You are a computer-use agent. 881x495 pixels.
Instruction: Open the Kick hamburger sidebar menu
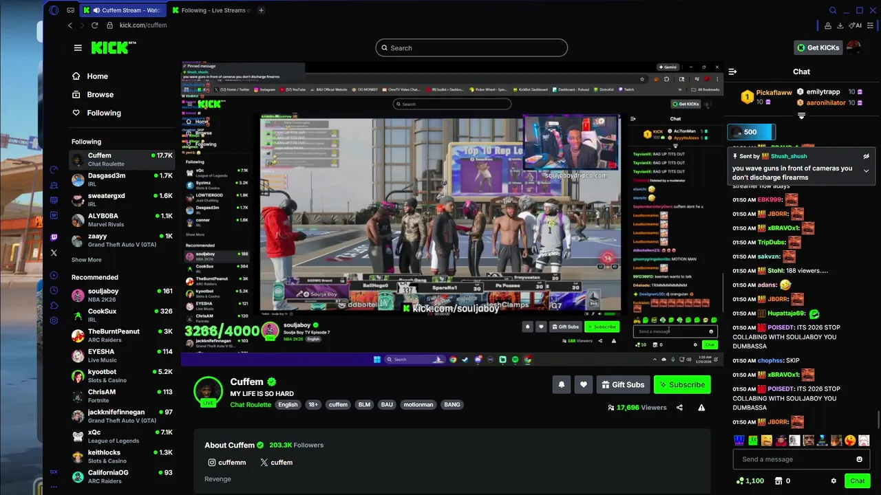click(78, 47)
